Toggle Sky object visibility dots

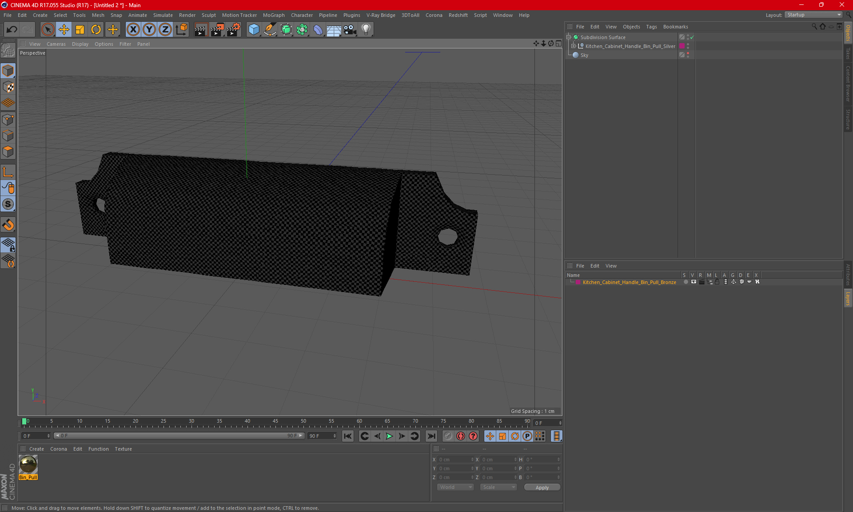click(688, 55)
